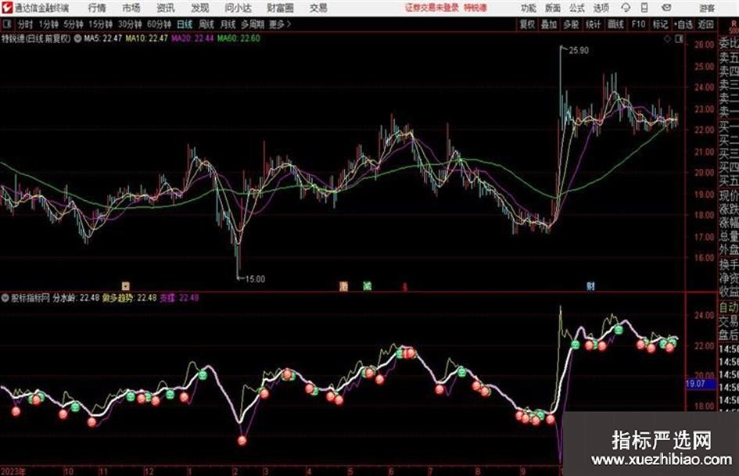
Task: Click the mobile phone icon in title bar
Action: point(644,8)
